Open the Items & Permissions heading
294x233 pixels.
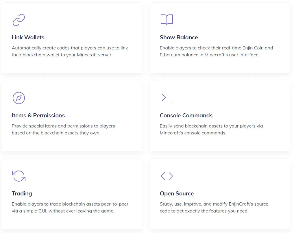tap(38, 115)
